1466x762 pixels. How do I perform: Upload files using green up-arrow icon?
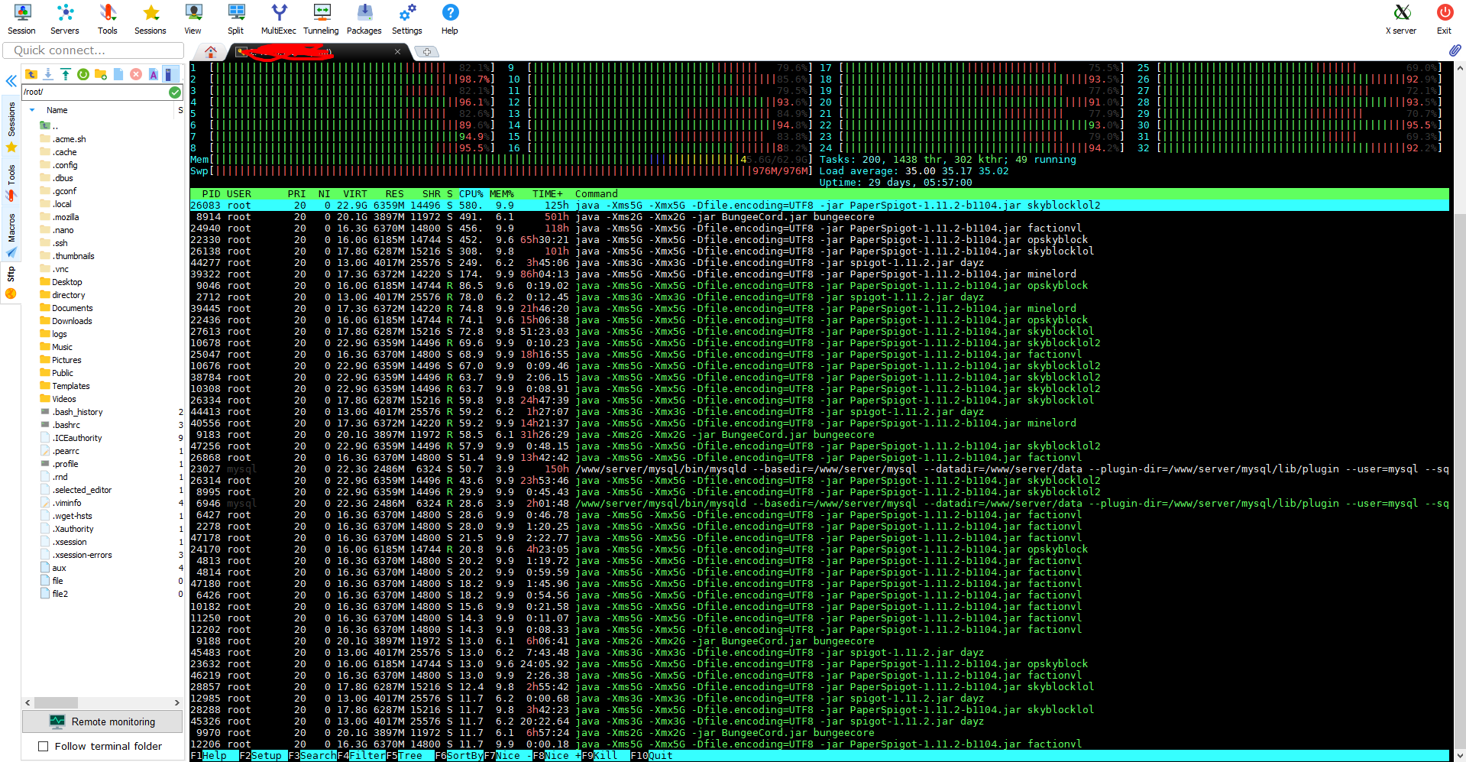point(66,74)
